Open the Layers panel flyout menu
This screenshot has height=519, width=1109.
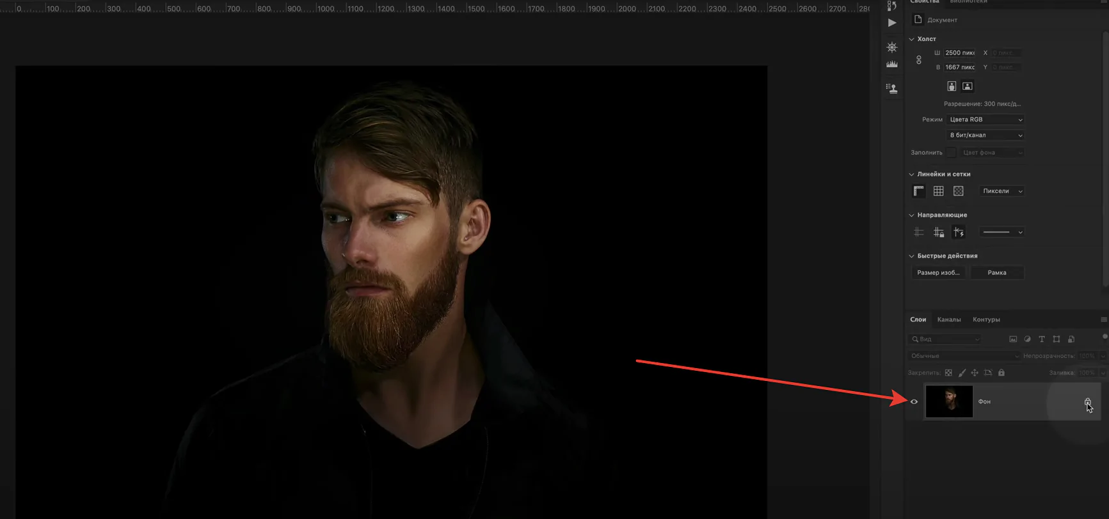(1104, 320)
